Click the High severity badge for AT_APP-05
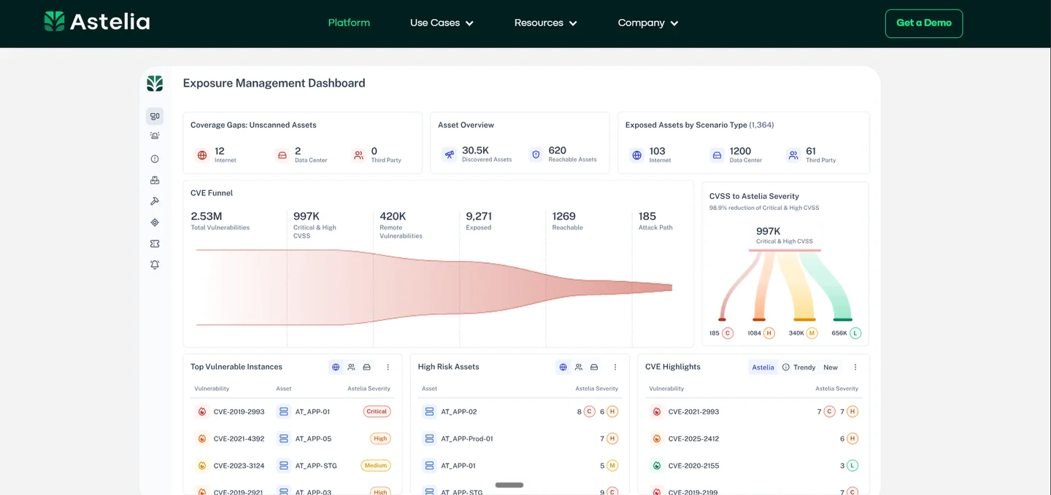 click(x=380, y=439)
